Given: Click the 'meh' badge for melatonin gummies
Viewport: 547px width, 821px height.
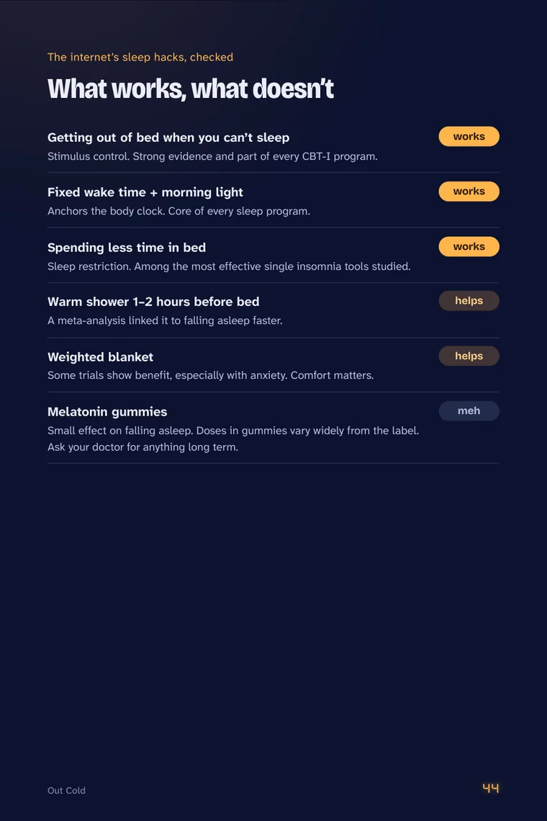Looking at the screenshot, I should point(469,411).
